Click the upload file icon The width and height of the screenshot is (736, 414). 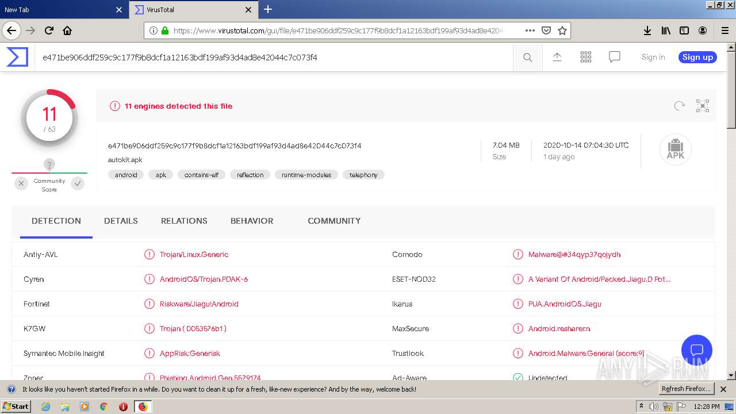pyautogui.click(x=557, y=57)
